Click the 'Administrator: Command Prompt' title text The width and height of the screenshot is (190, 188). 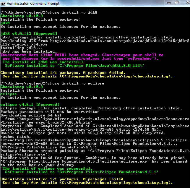tap(33, 4)
